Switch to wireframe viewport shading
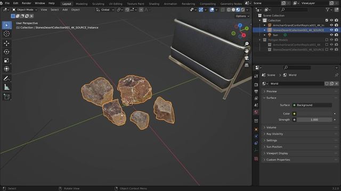 [229, 10]
